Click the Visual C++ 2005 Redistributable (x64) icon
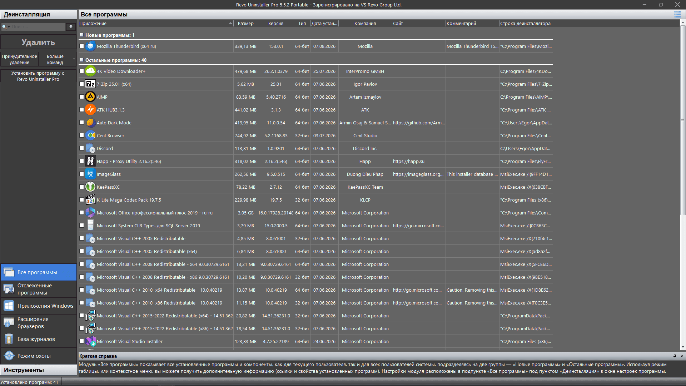The height and width of the screenshot is (386, 686). click(90, 251)
